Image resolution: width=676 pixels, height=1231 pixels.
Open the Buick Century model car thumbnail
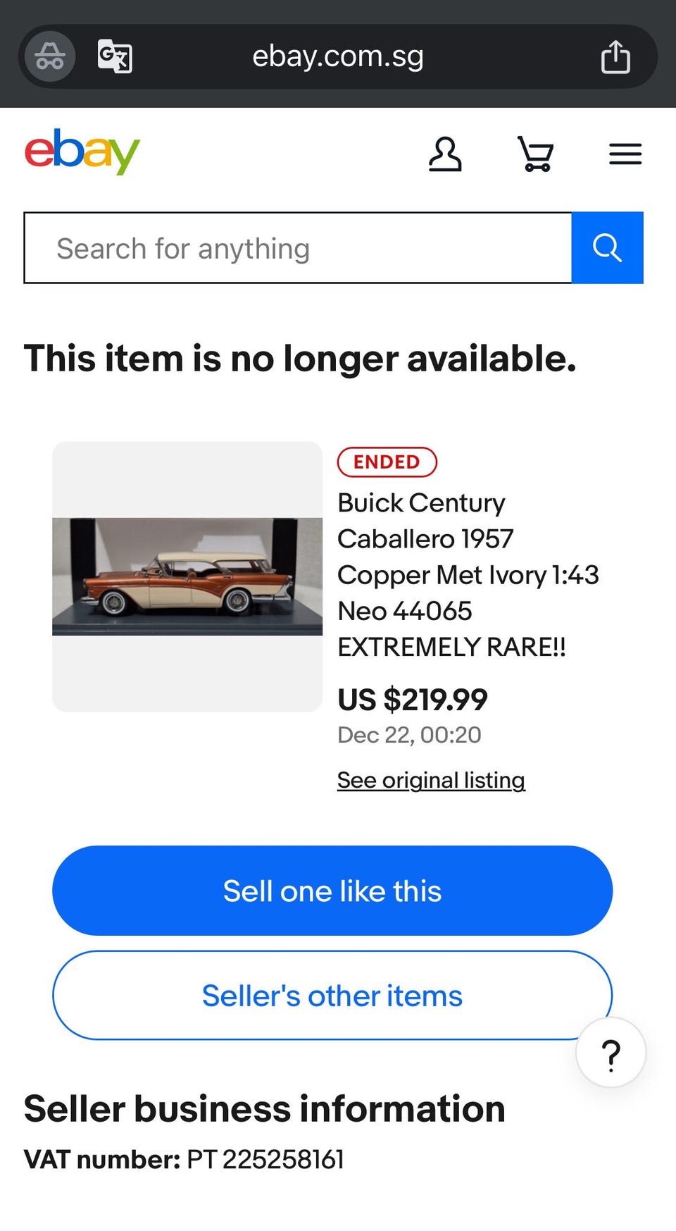coord(187,576)
